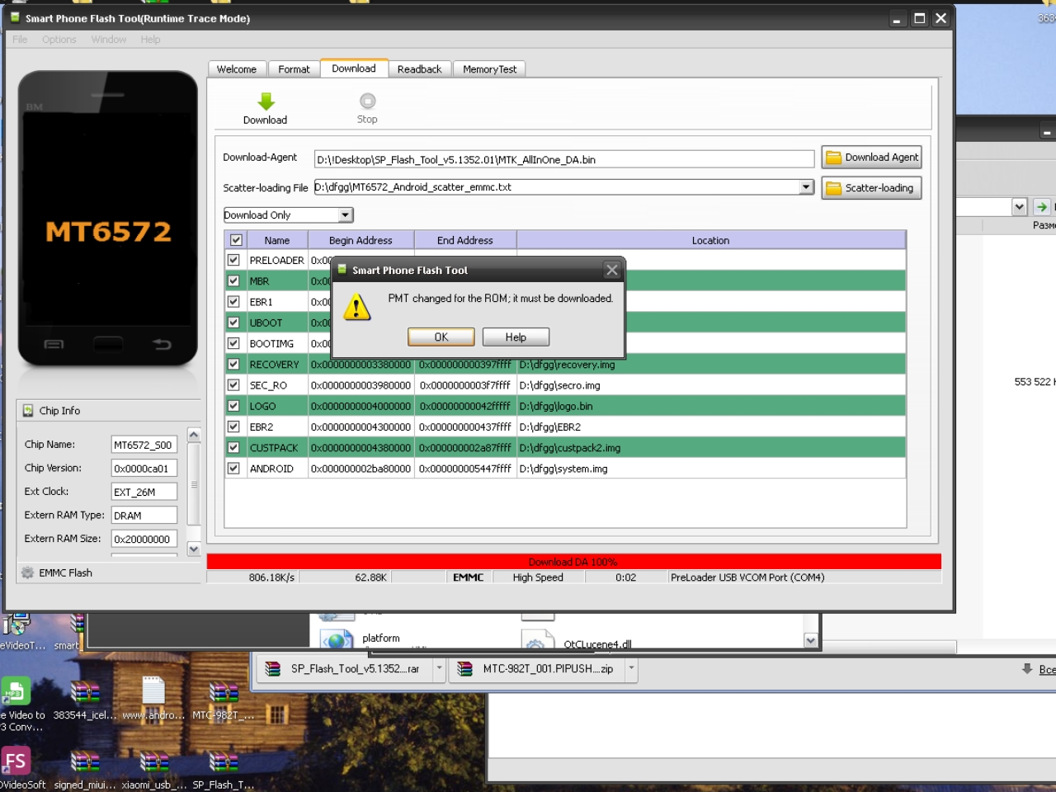The height and width of the screenshot is (792, 1056).
Task: Expand the Download Only mode dropdown
Action: (346, 215)
